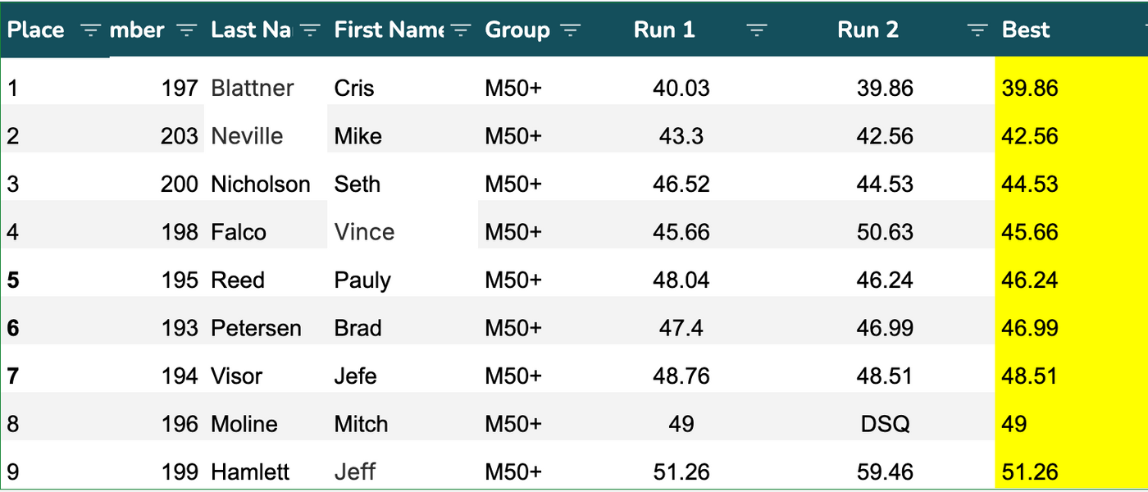Select the DSQ cell for Moline

point(885,424)
